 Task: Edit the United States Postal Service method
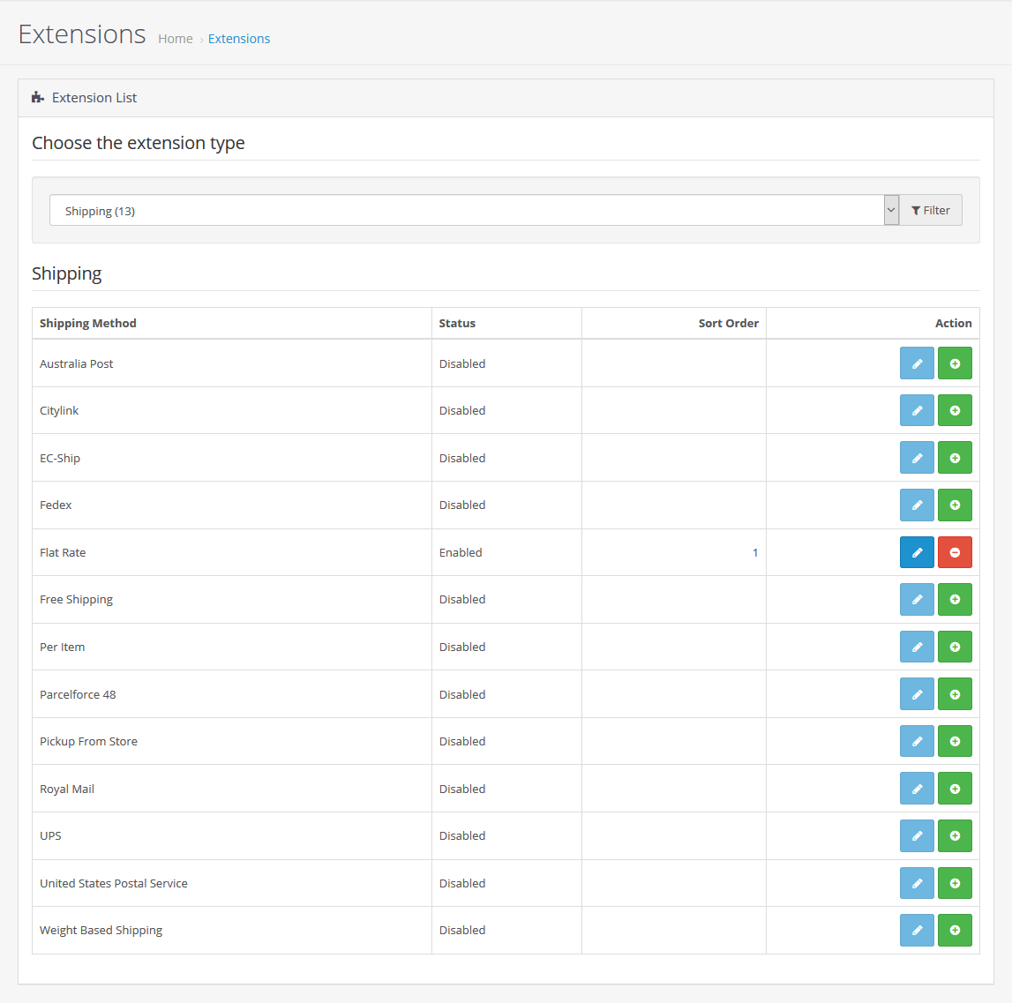point(917,882)
